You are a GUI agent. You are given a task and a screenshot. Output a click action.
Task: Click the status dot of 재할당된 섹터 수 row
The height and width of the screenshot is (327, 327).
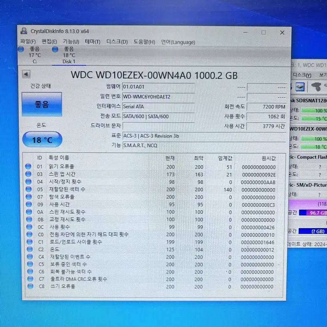click(29, 189)
